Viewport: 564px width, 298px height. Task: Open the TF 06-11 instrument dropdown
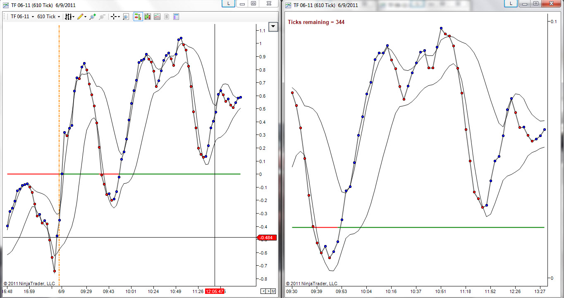[22, 17]
